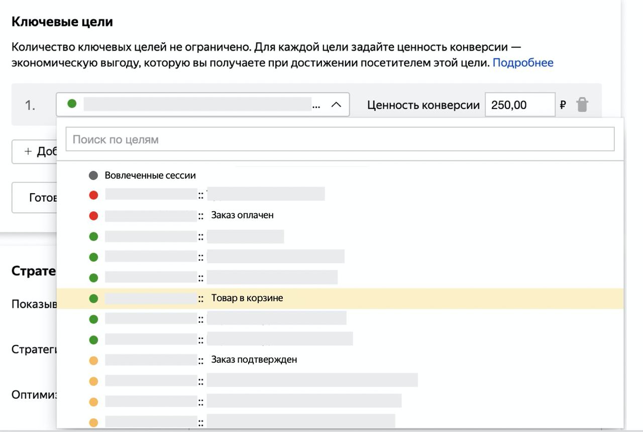The image size is (643, 432).
Task: Select the Вовлеченные сессии goal
Action: point(150,176)
